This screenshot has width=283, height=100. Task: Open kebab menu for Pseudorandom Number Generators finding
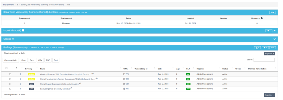(20, 79)
